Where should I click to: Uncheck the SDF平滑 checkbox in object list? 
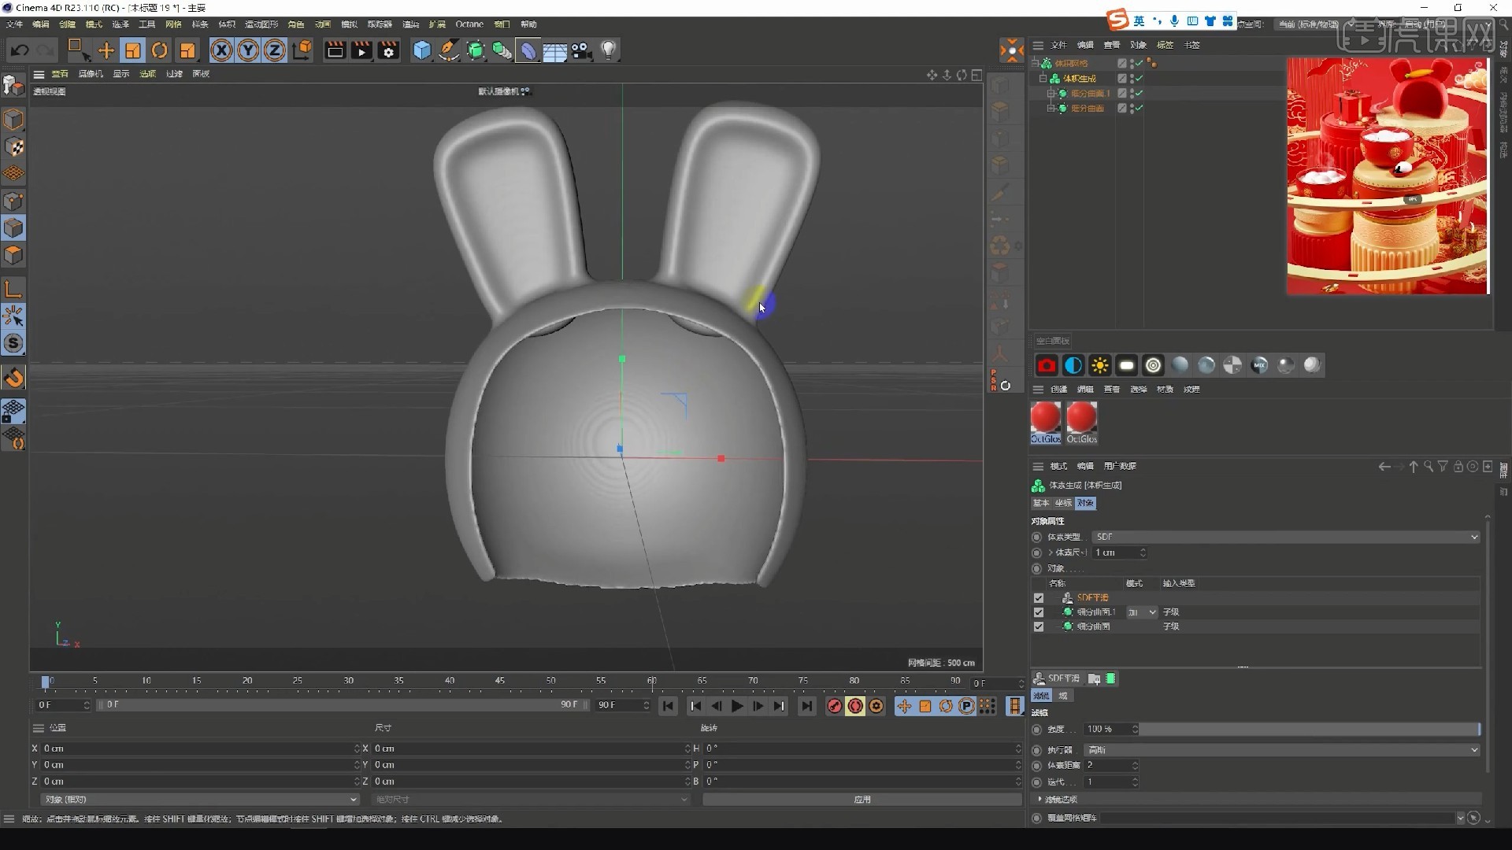pos(1039,598)
